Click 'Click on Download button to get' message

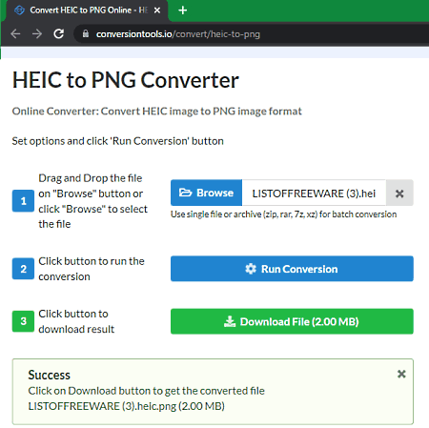[146, 391]
